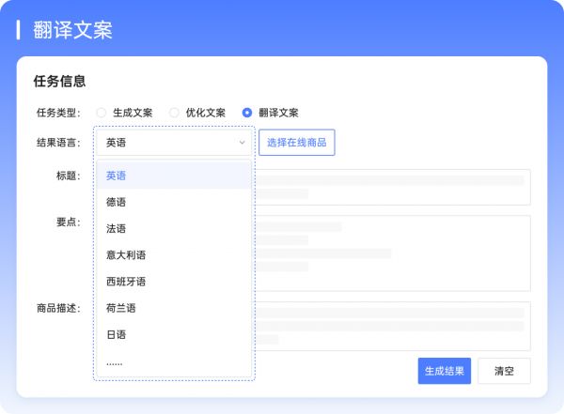Select the 翻译文案 radio button

247,113
